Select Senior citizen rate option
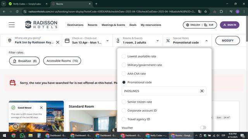 coord(124,102)
